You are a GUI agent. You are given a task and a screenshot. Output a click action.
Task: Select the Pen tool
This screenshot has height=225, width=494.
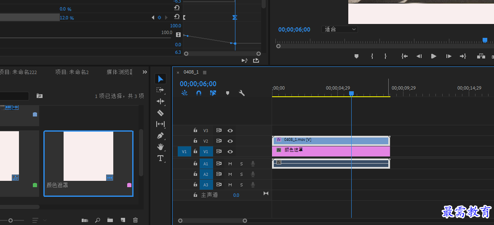pyautogui.click(x=160, y=135)
